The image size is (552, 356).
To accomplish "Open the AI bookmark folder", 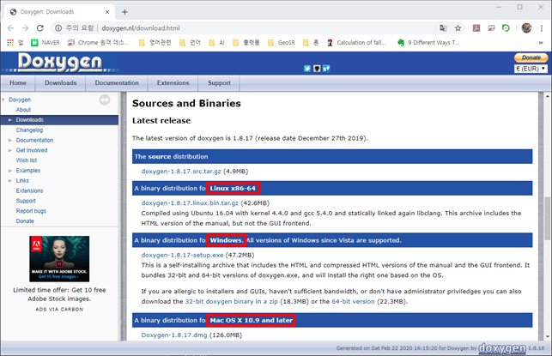I will (x=216, y=43).
